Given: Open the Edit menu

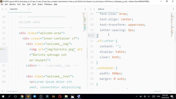Looking at the screenshot, I should coord(6,4).
